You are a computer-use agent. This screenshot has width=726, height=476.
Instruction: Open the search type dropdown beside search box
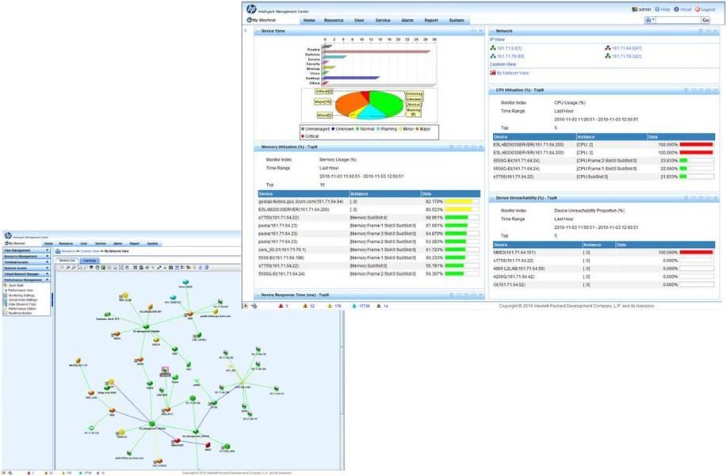pos(651,20)
